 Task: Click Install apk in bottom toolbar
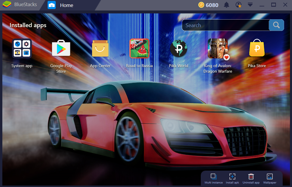pos(232,176)
